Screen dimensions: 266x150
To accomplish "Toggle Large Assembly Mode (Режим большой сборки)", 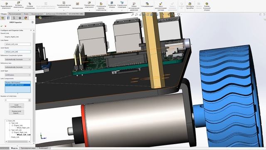I will (x=207, y=7).
